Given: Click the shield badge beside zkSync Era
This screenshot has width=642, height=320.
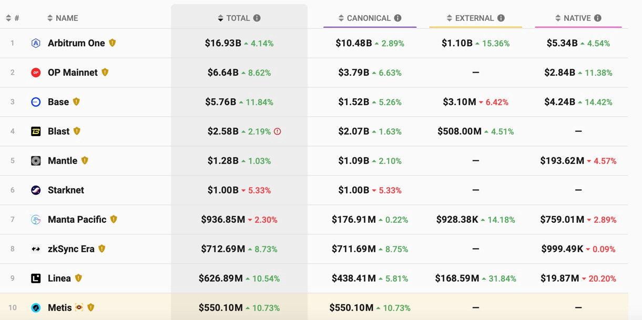Looking at the screenshot, I should point(102,249).
